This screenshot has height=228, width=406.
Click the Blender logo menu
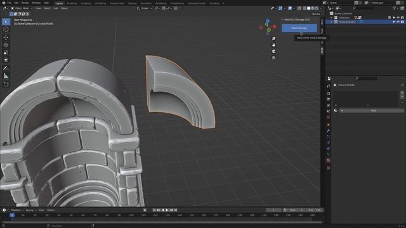(4, 3)
